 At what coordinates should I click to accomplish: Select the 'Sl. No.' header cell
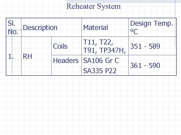(14, 27)
